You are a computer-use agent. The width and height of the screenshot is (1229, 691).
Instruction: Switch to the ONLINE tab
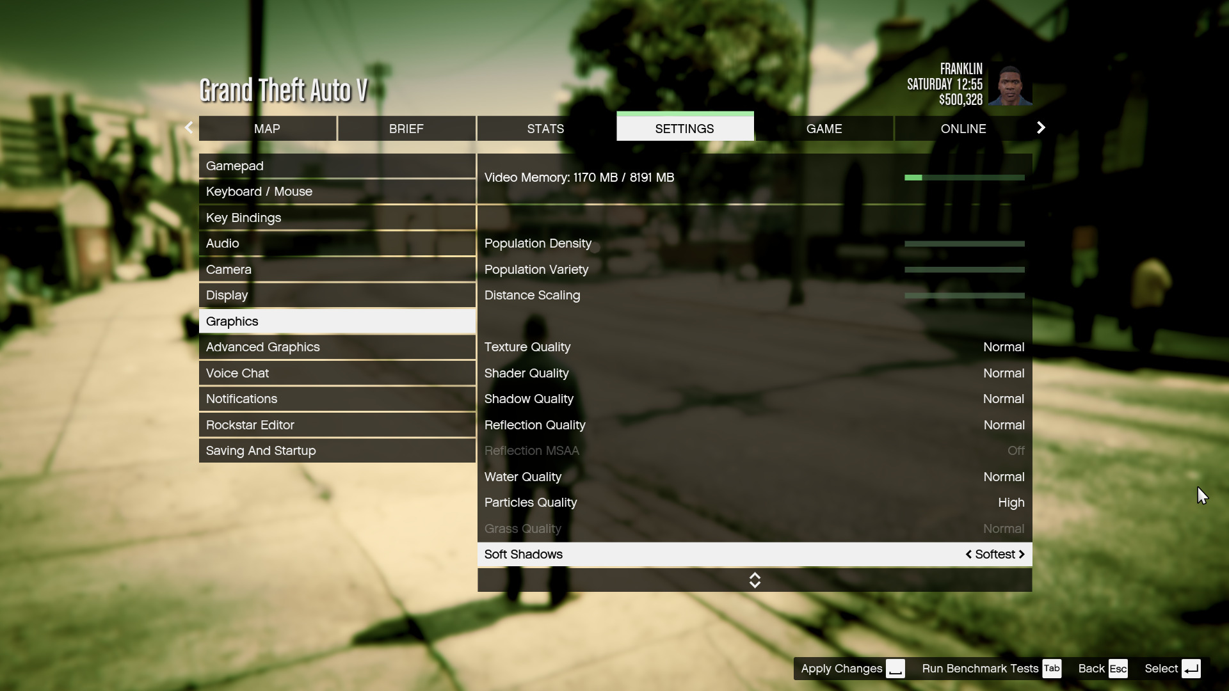(x=963, y=128)
